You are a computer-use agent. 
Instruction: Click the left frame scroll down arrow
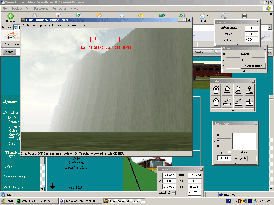click(43, 189)
